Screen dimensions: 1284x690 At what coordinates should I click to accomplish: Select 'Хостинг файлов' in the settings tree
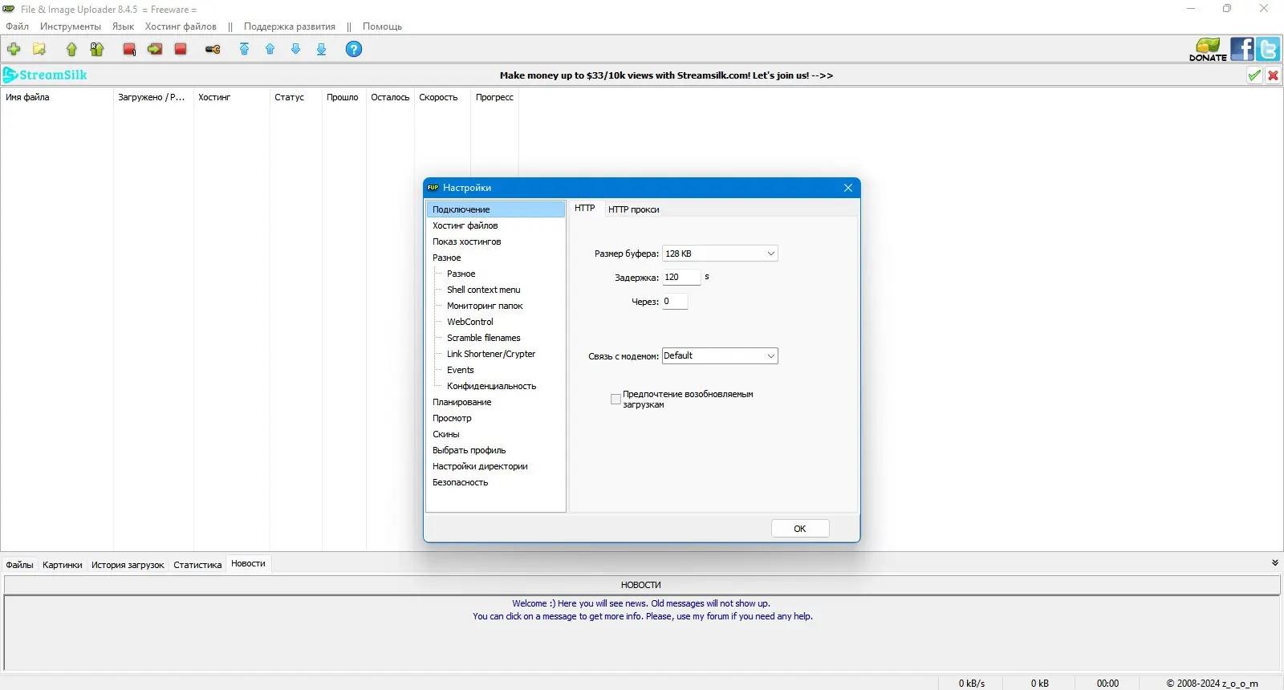point(465,225)
